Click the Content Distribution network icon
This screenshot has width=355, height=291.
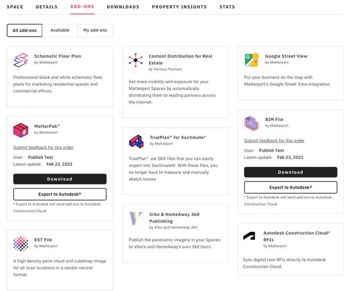click(135, 60)
